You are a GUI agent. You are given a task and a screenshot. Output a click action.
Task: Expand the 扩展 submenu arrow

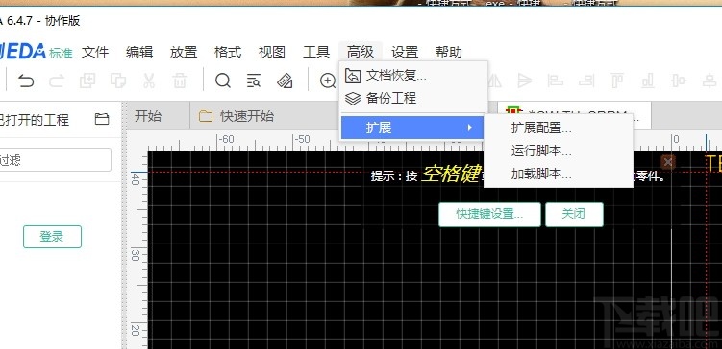pos(470,128)
